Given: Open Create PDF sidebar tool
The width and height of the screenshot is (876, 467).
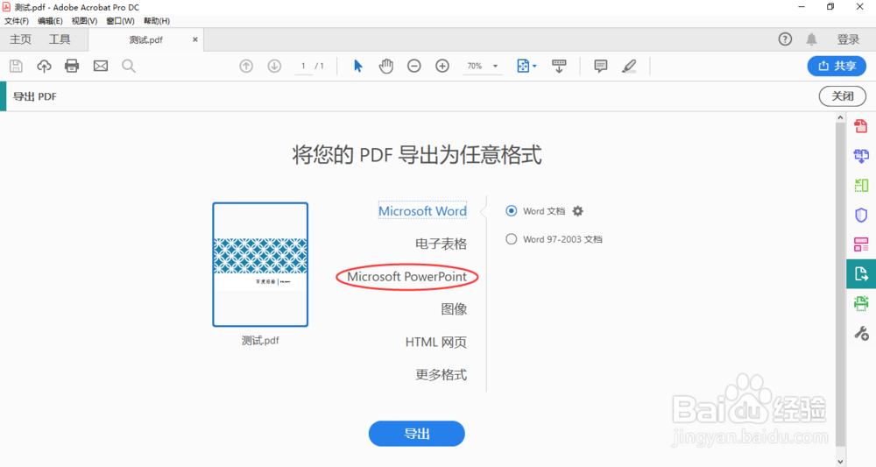Looking at the screenshot, I should pos(861,126).
